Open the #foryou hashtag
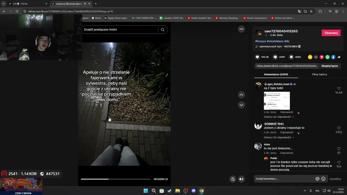 261,41
